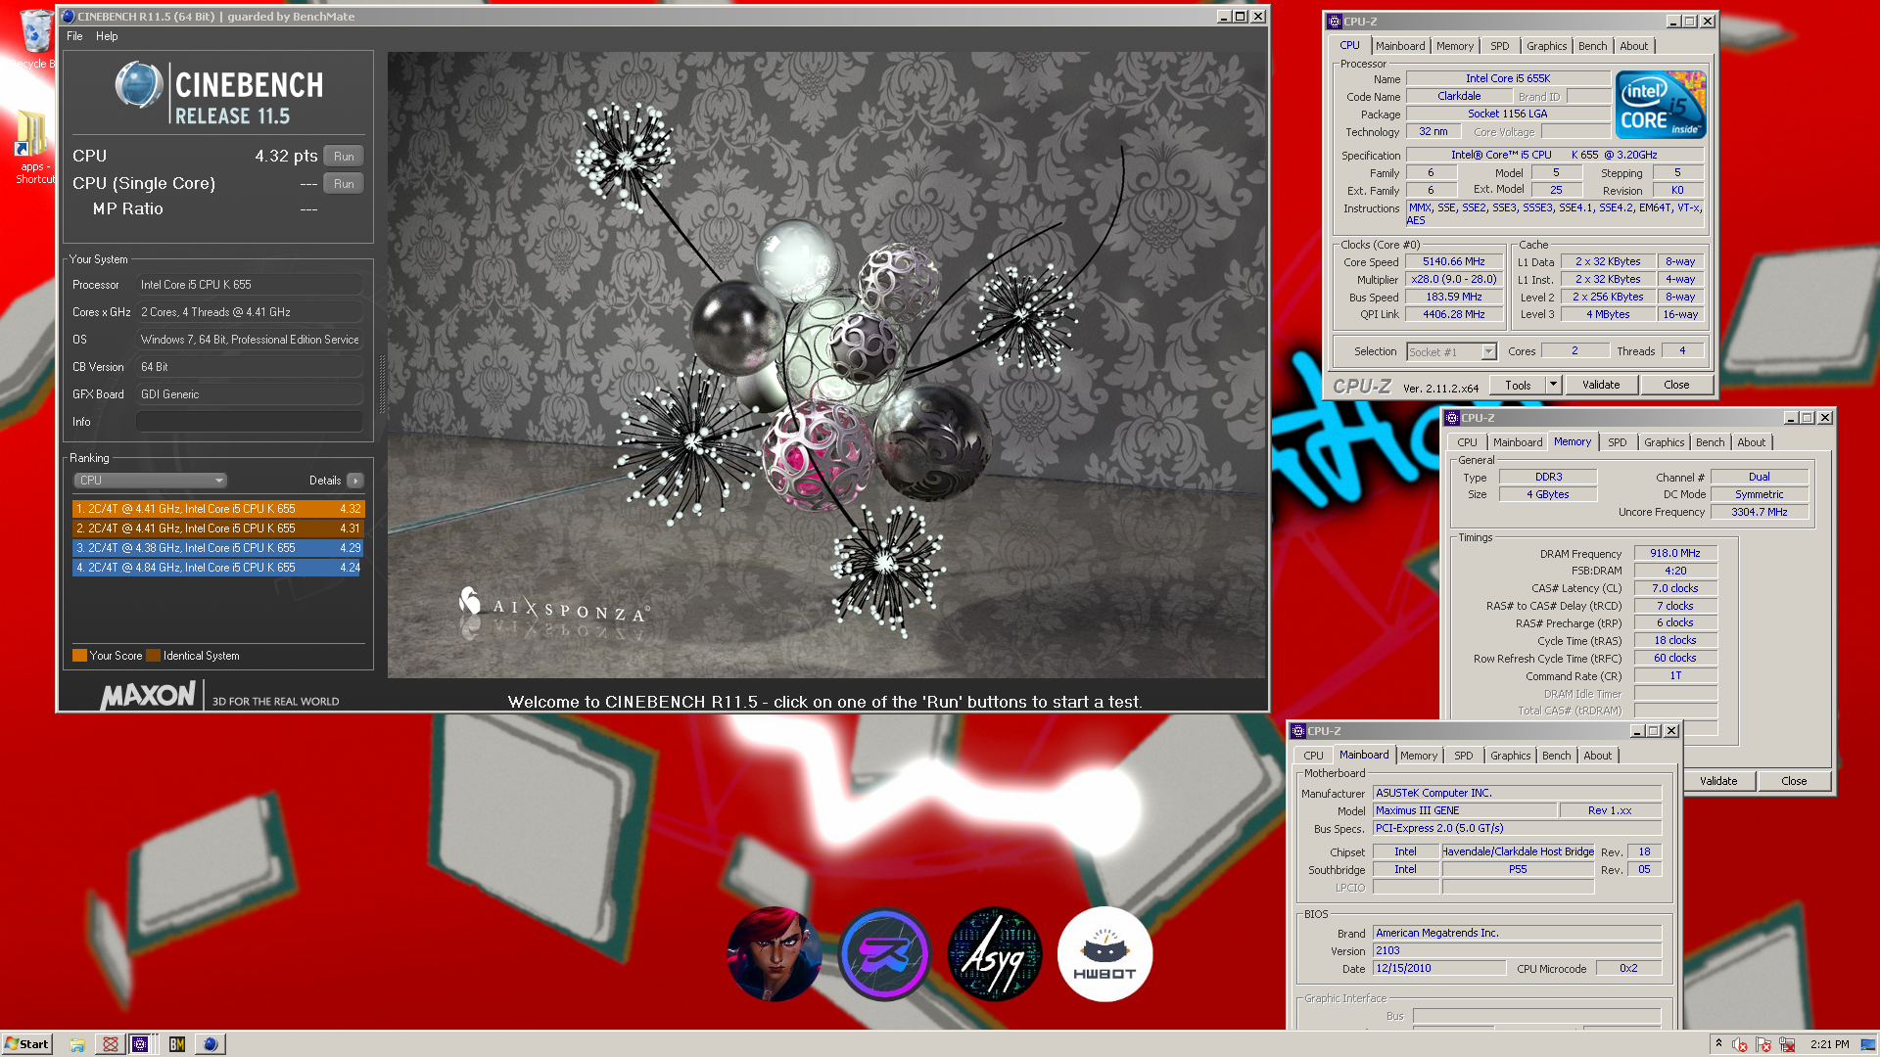Expand ranking Details arrow
The width and height of the screenshot is (1880, 1057).
tap(355, 481)
